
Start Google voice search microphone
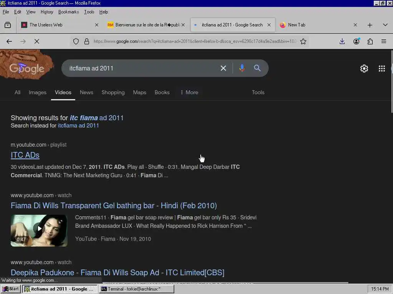coord(242,68)
